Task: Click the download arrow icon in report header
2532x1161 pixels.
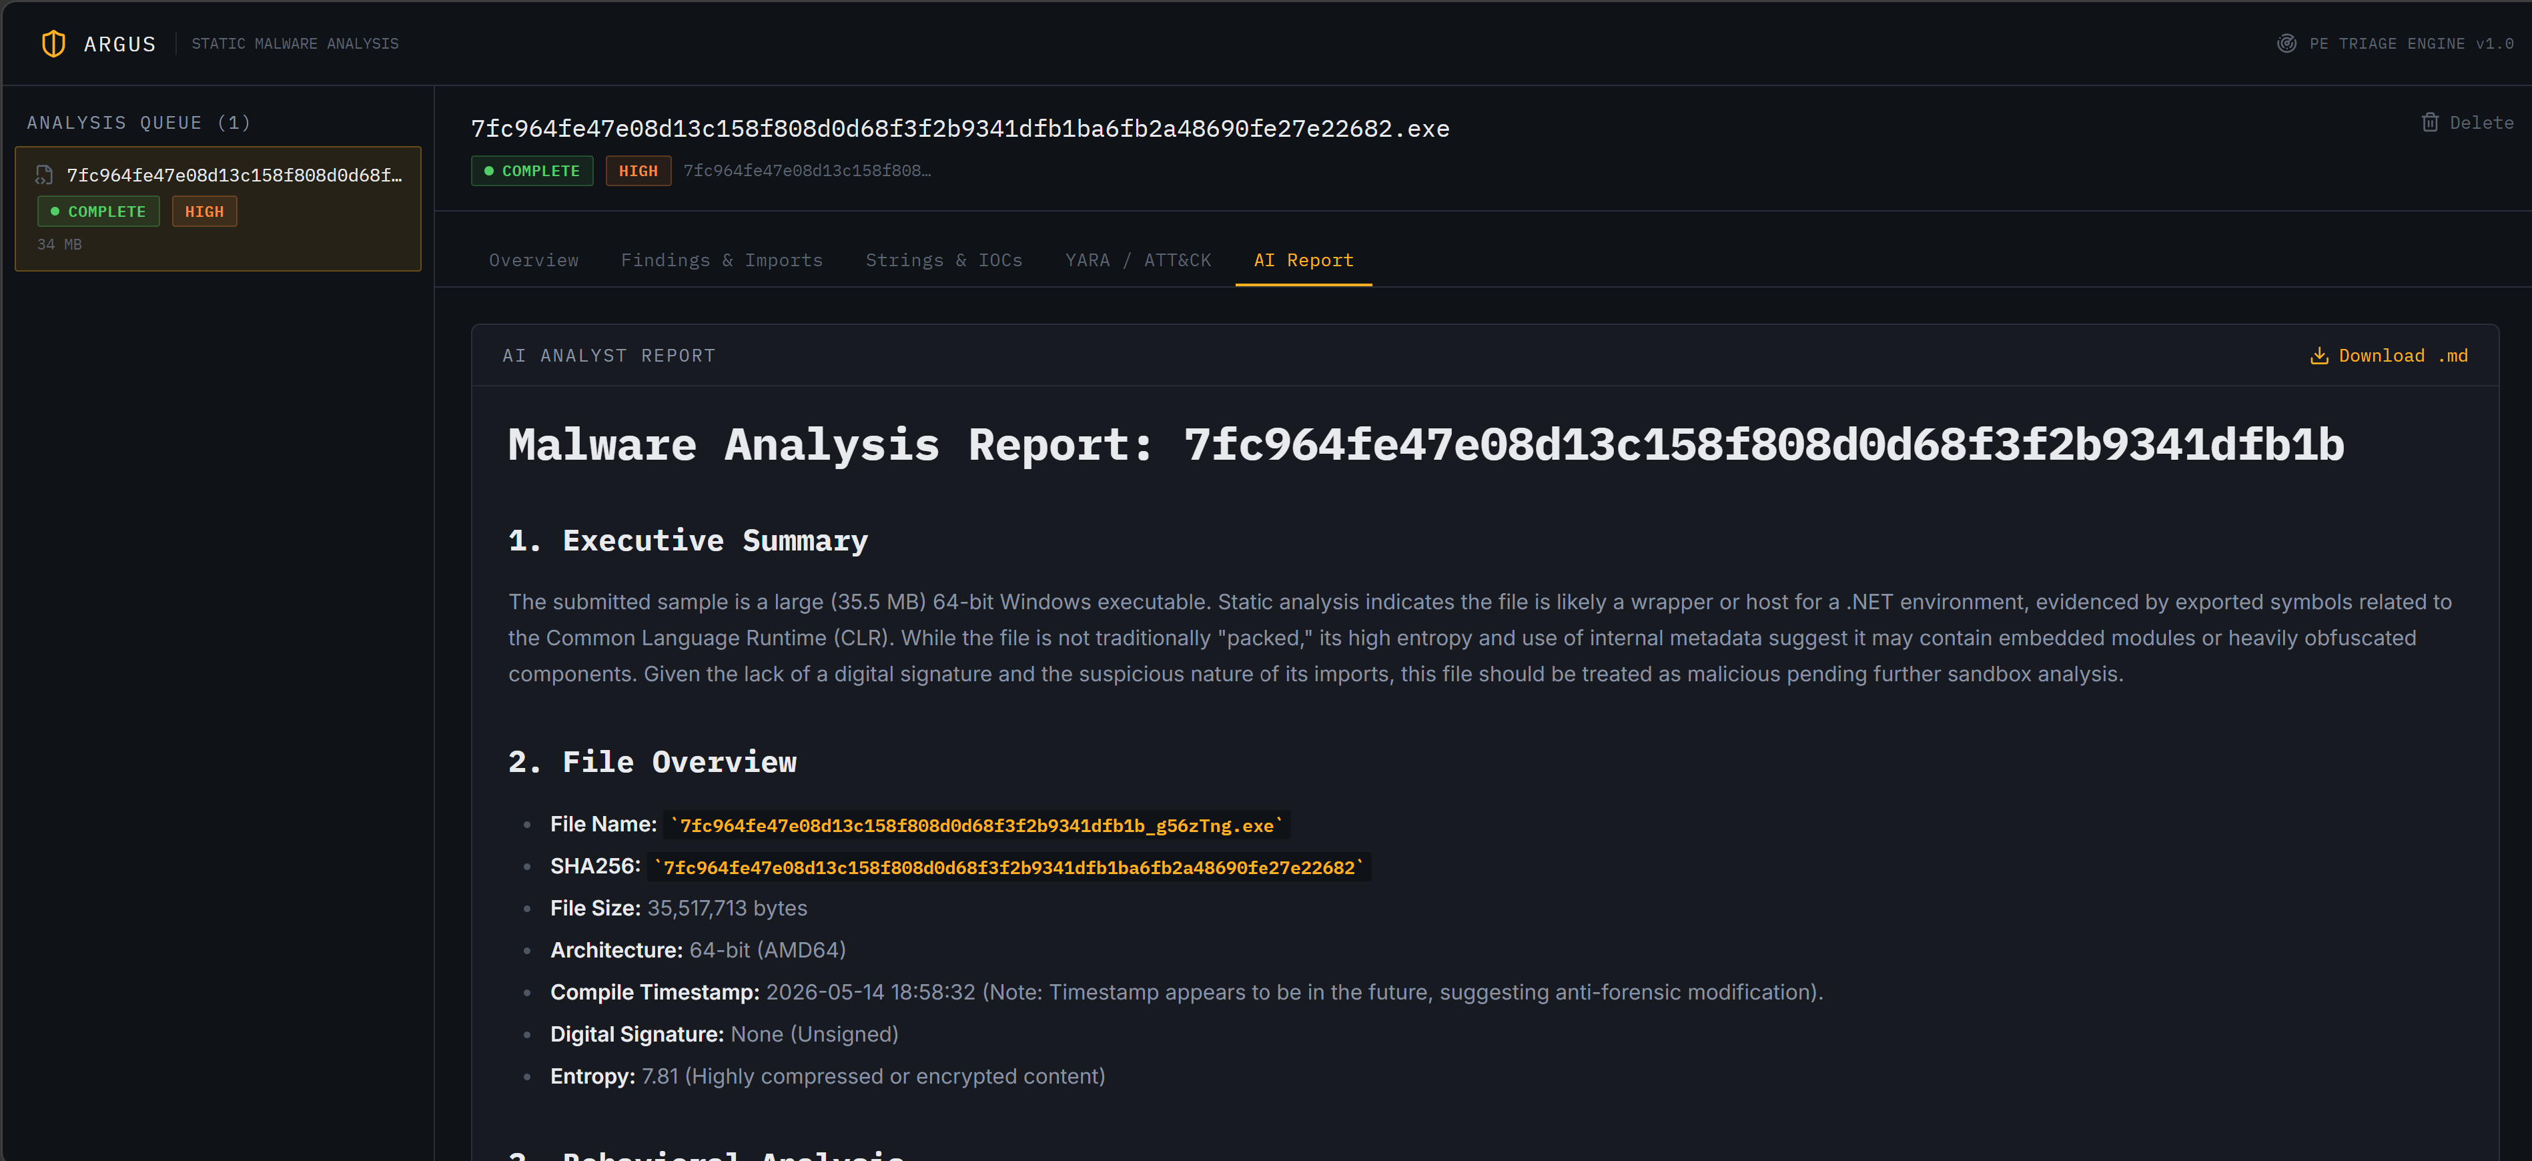Action: (x=2318, y=355)
